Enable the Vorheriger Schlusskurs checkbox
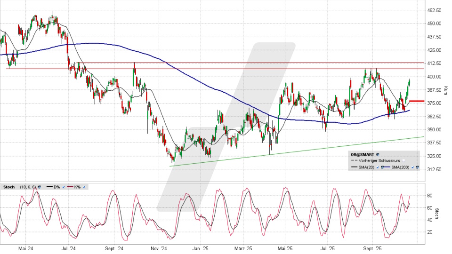 (x=404, y=160)
